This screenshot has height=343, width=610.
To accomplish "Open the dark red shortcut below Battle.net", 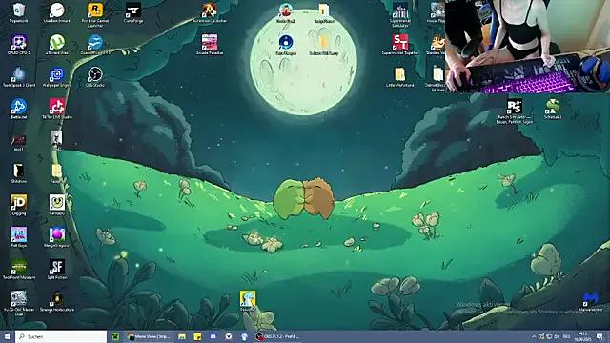I will click(19, 141).
